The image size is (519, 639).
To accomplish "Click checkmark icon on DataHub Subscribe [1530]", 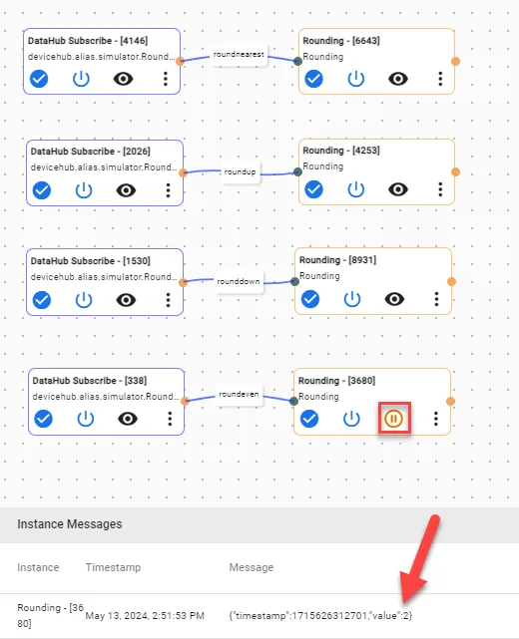I will tap(42, 300).
